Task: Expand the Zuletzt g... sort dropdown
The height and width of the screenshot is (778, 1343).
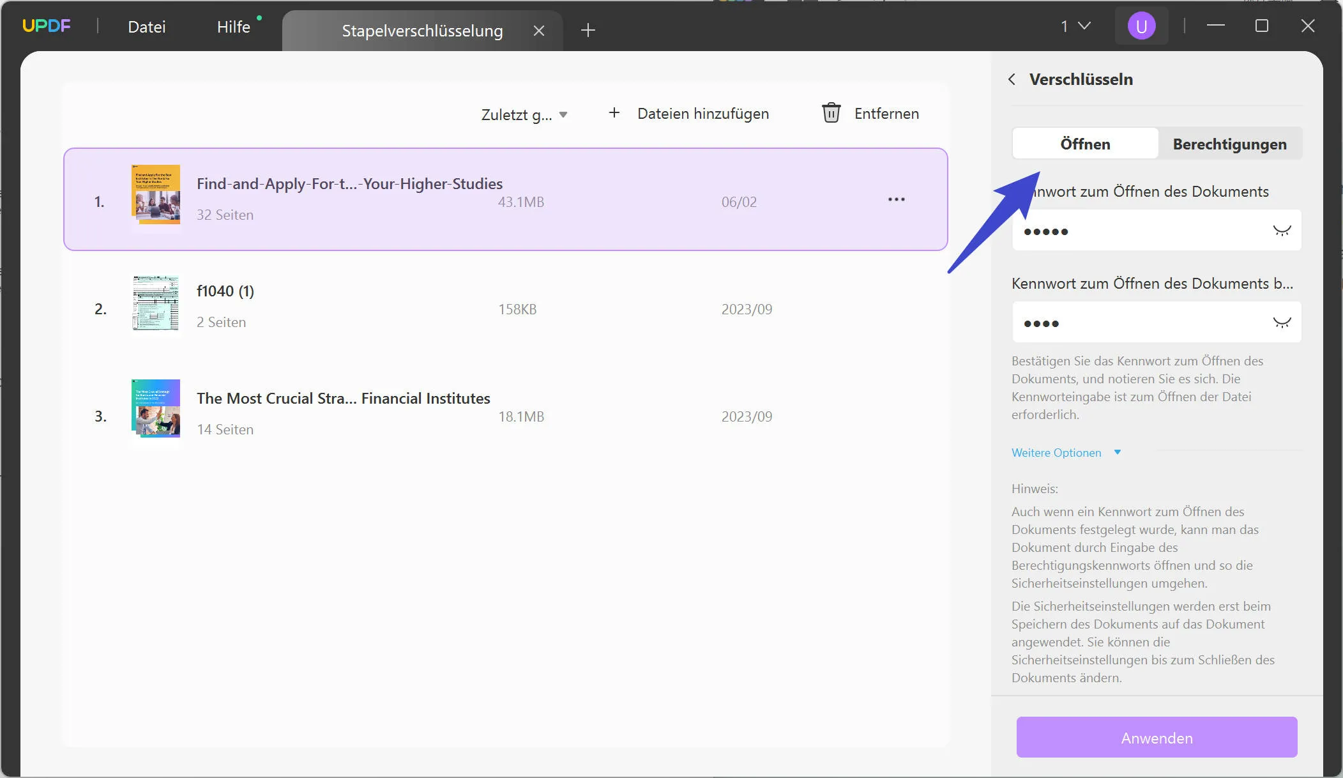Action: click(524, 115)
